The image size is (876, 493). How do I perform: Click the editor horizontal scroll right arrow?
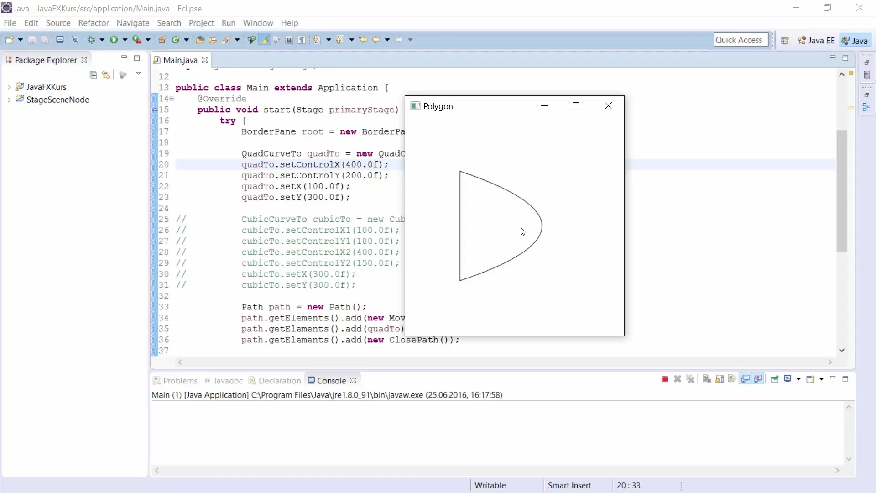coord(830,362)
